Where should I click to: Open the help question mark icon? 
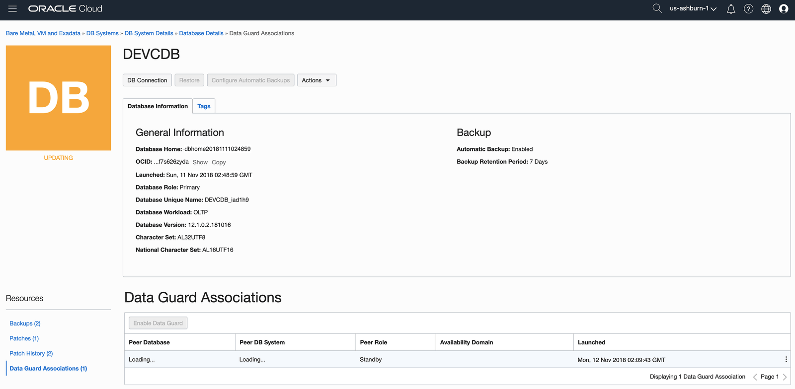[748, 9]
